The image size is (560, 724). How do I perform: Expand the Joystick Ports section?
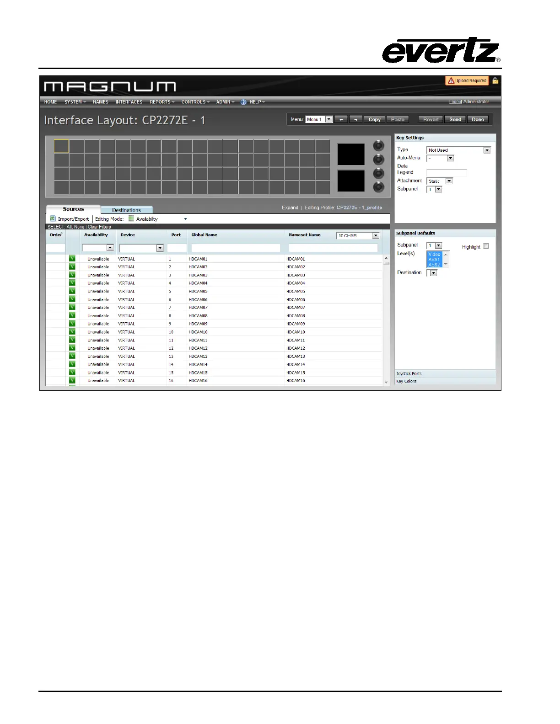(445, 373)
